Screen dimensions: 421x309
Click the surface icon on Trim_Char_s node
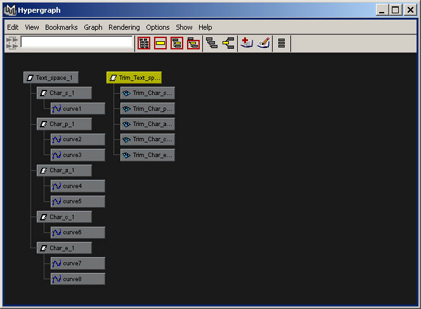(126, 93)
